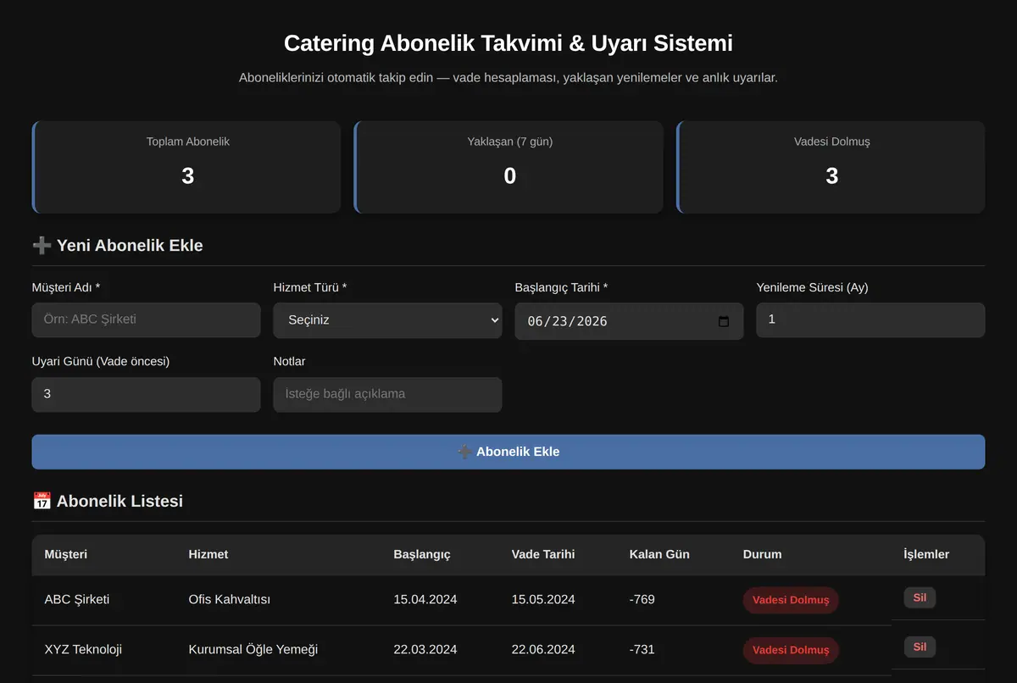Screen dimensions: 1017x683
Task: Delete XYZ Teknoloji with Sil button
Action: (x=920, y=647)
